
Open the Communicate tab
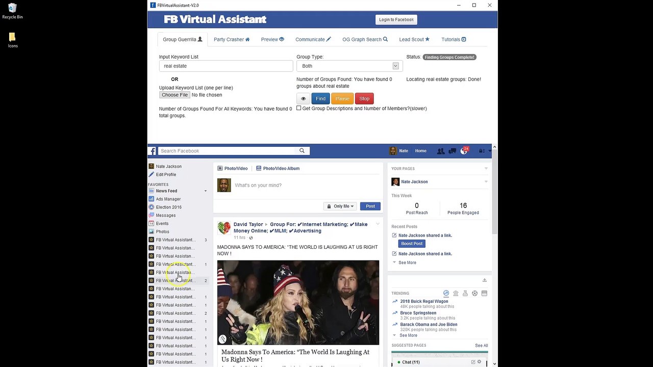[x=313, y=39]
